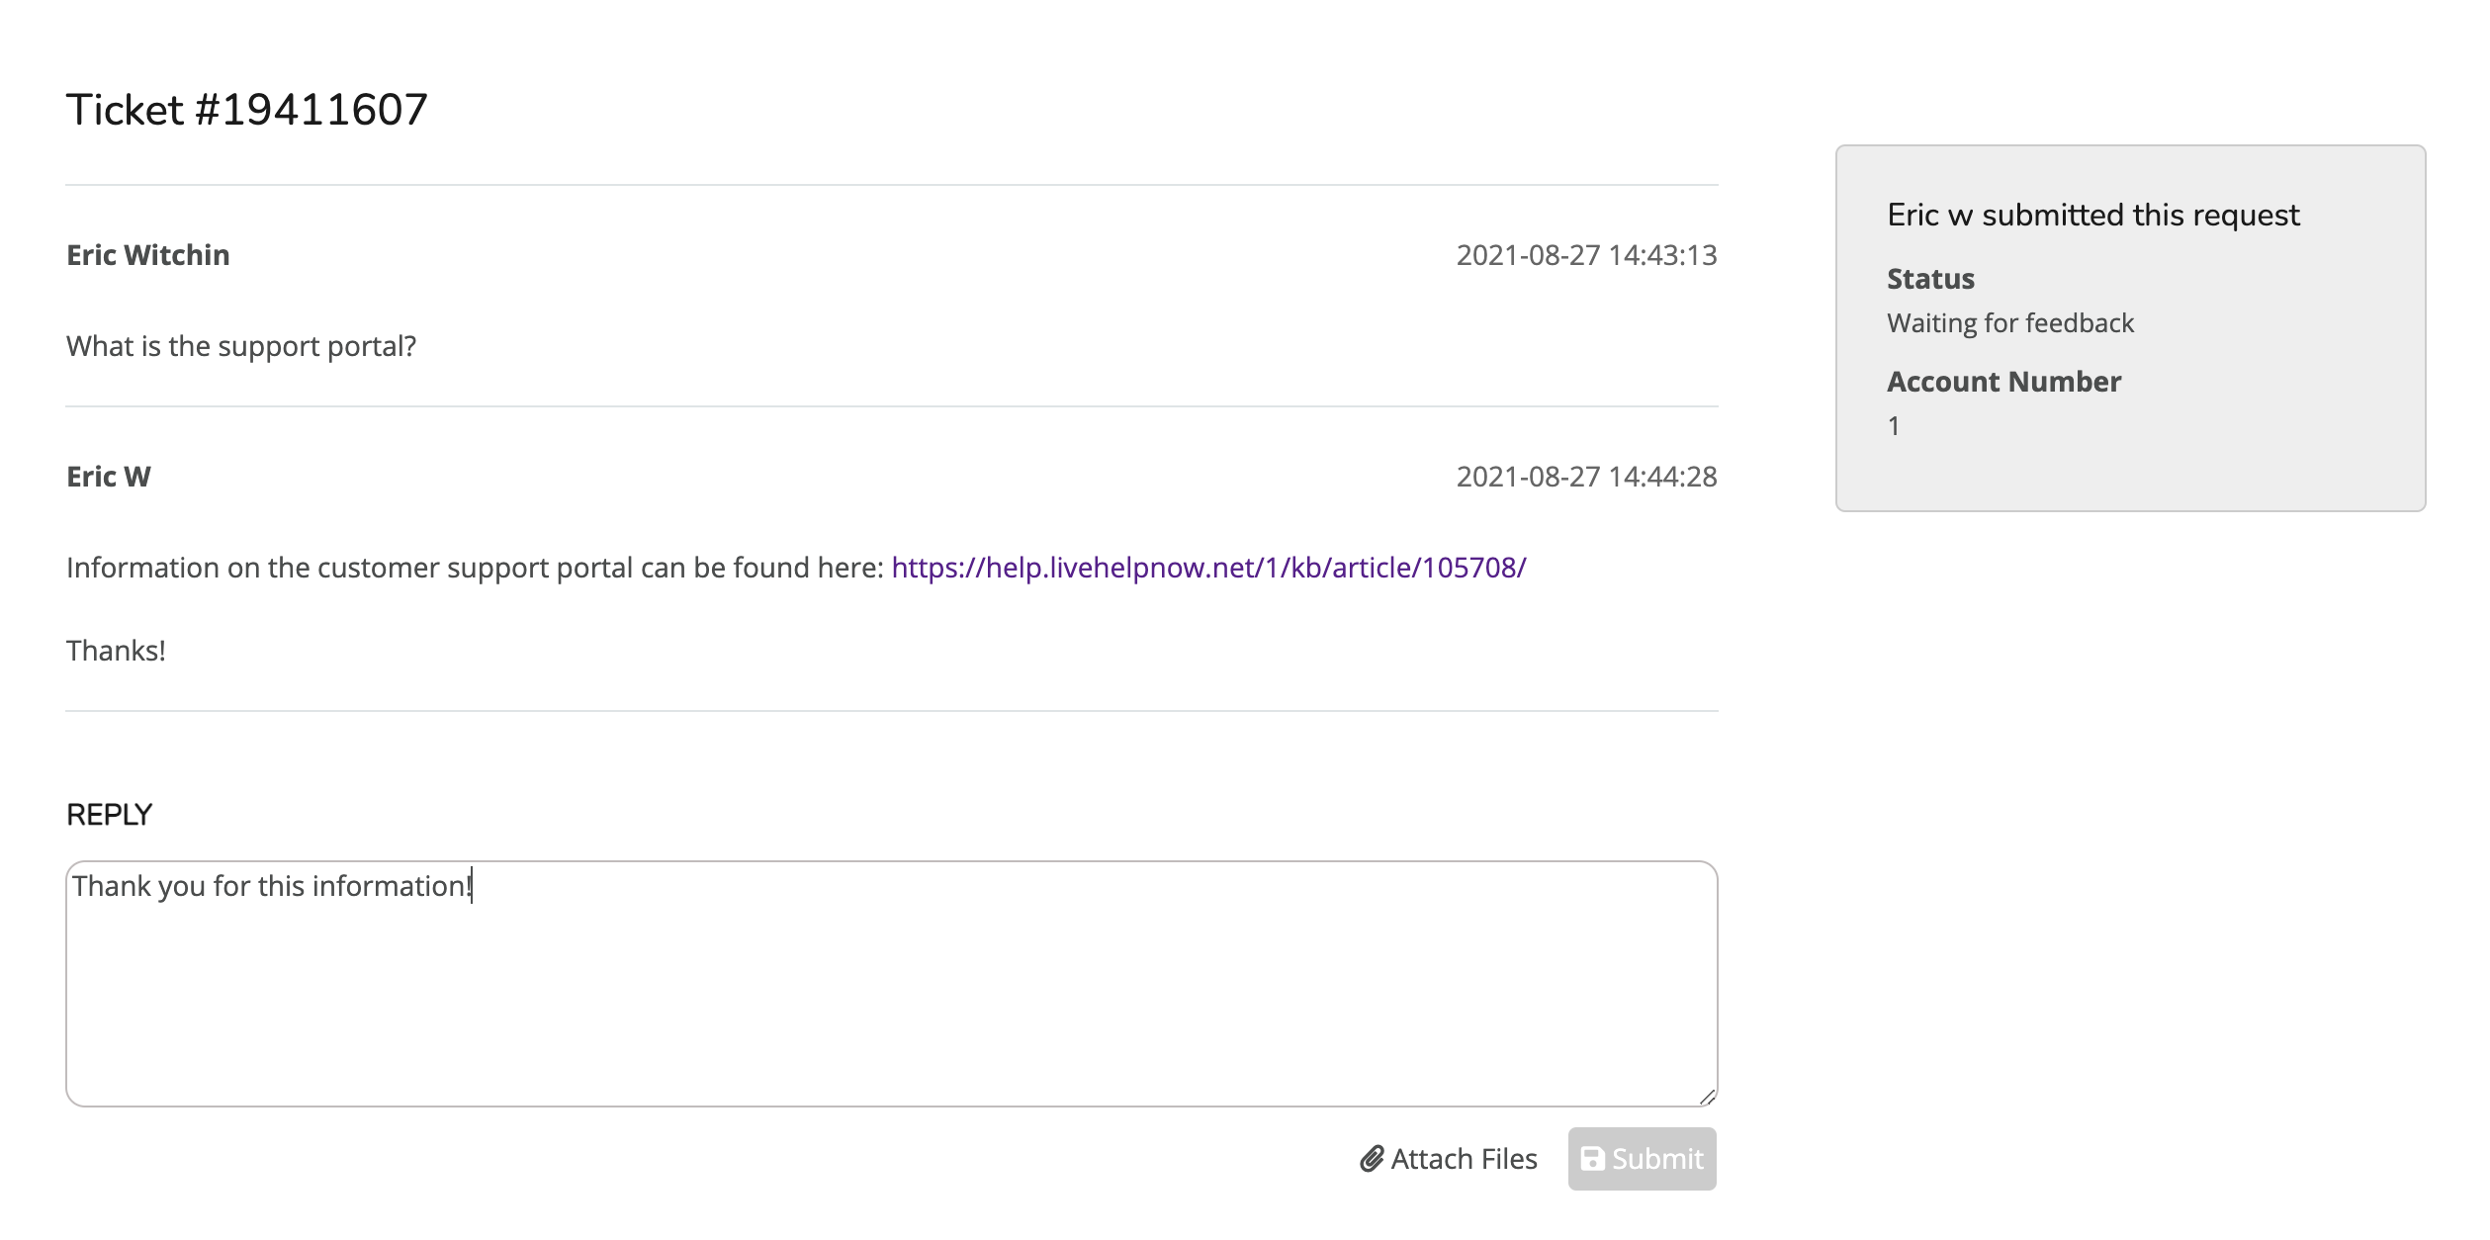Image resolution: width=2490 pixels, height=1240 pixels.
Task: Click the Attach Files link
Action: coord(1449,1159)
